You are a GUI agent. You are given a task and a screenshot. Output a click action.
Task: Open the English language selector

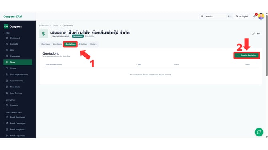tap(242, 16)
